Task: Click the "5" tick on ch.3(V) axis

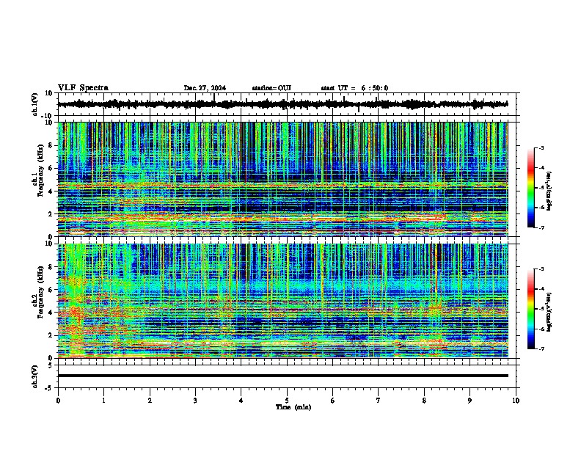Action: point(51,365)
